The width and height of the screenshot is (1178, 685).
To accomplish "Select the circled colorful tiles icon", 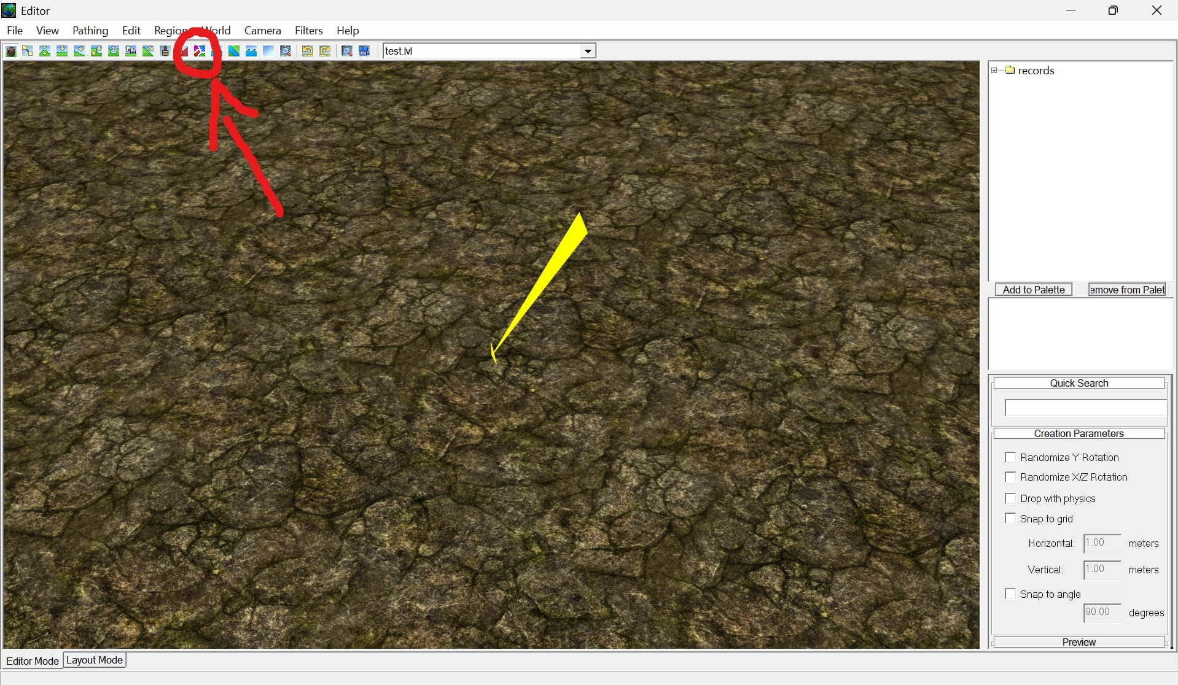I will tap(200, 51).
